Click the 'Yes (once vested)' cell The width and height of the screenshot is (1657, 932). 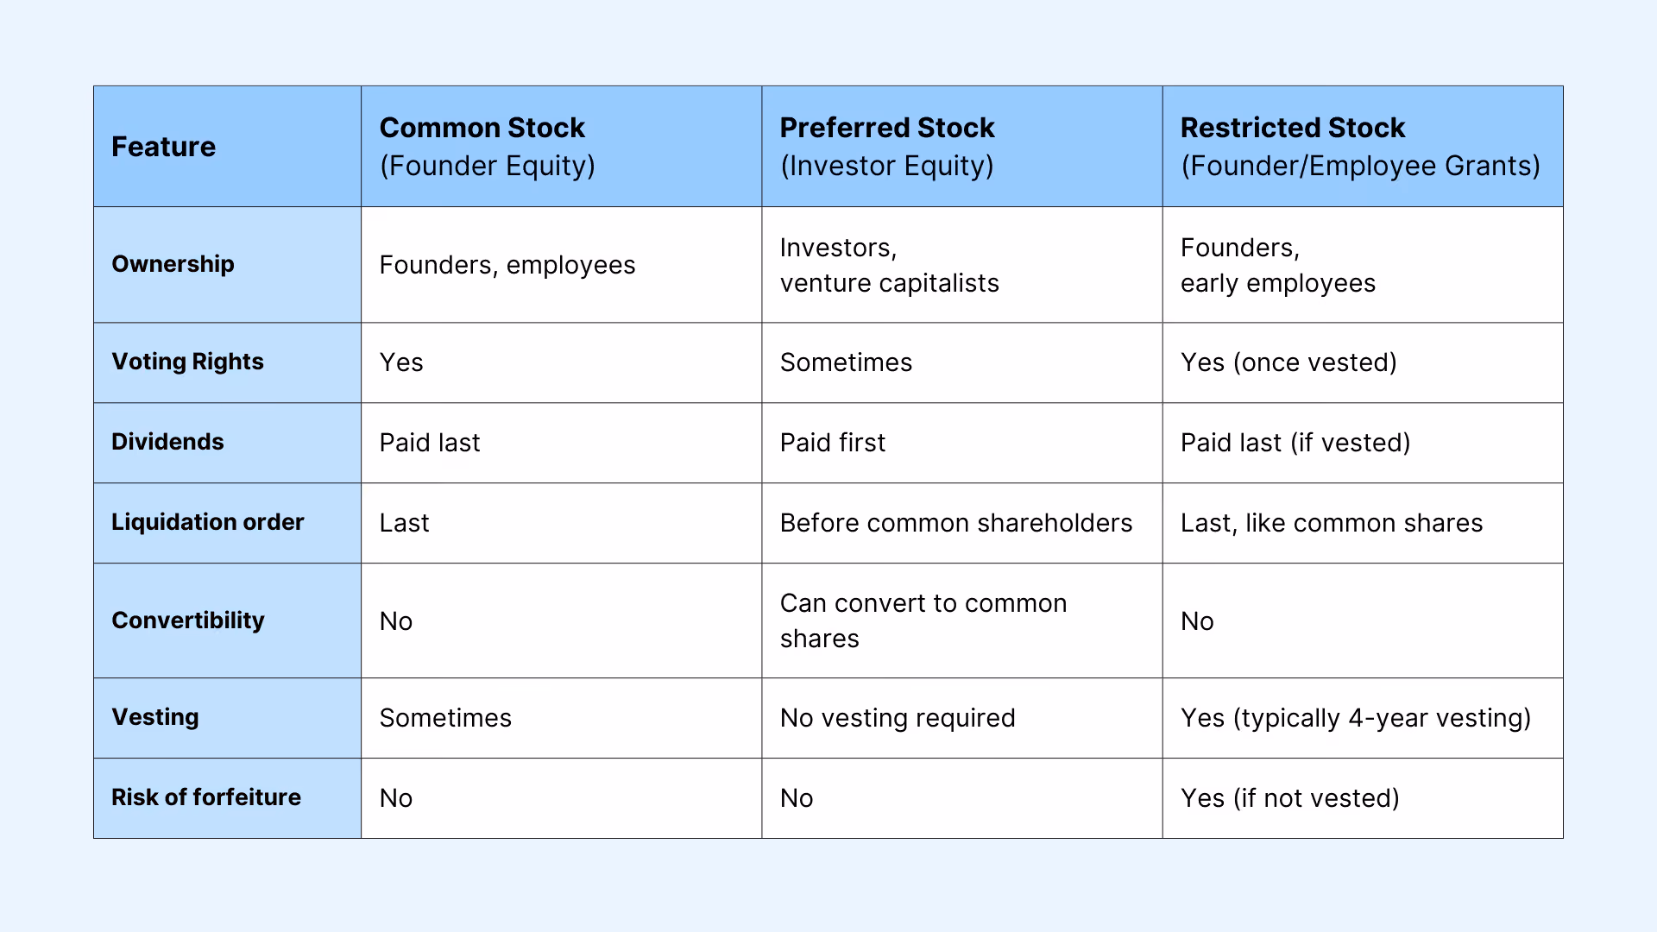coord(1363,362)
